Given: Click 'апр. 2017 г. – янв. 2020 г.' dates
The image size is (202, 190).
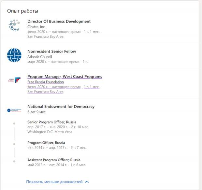Looking at the screenshot, I should tap(48, 127).
